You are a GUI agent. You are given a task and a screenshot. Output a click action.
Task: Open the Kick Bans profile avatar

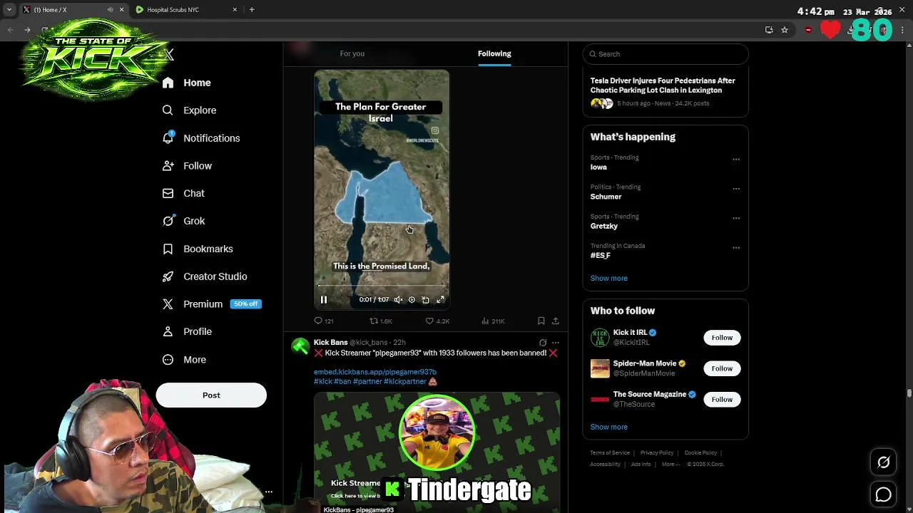click(300, 347)
